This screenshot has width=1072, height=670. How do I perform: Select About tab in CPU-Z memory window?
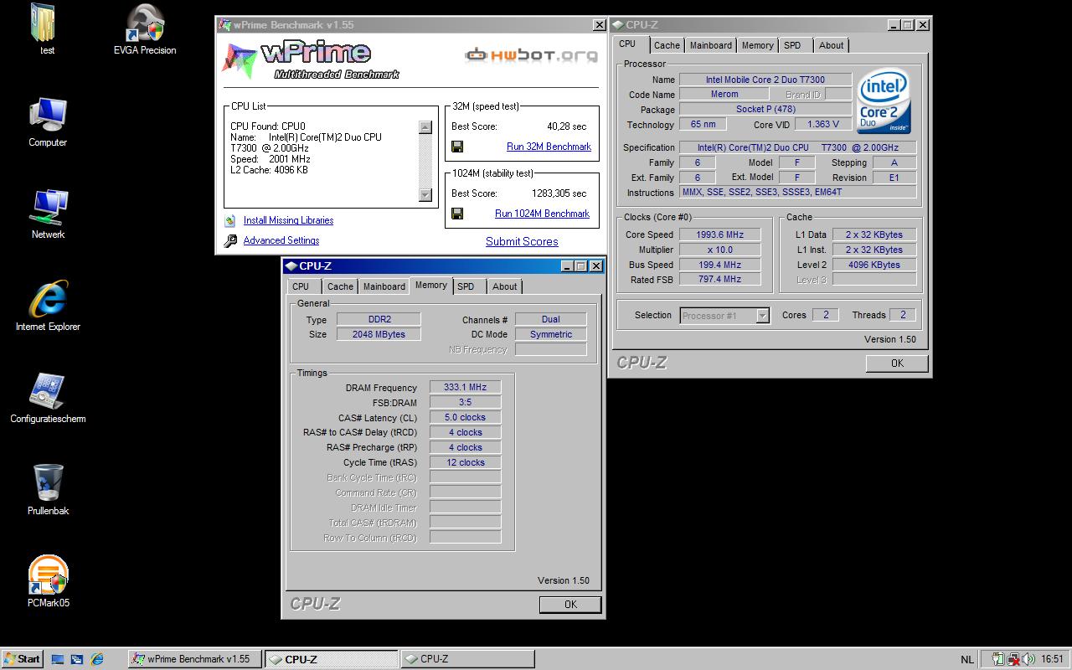tap(504, 286)
